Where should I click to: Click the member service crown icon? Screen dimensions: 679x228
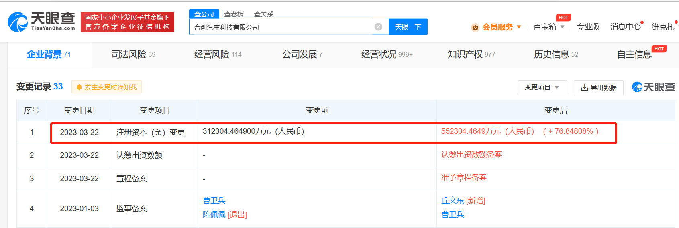click(x=475, y=27)
